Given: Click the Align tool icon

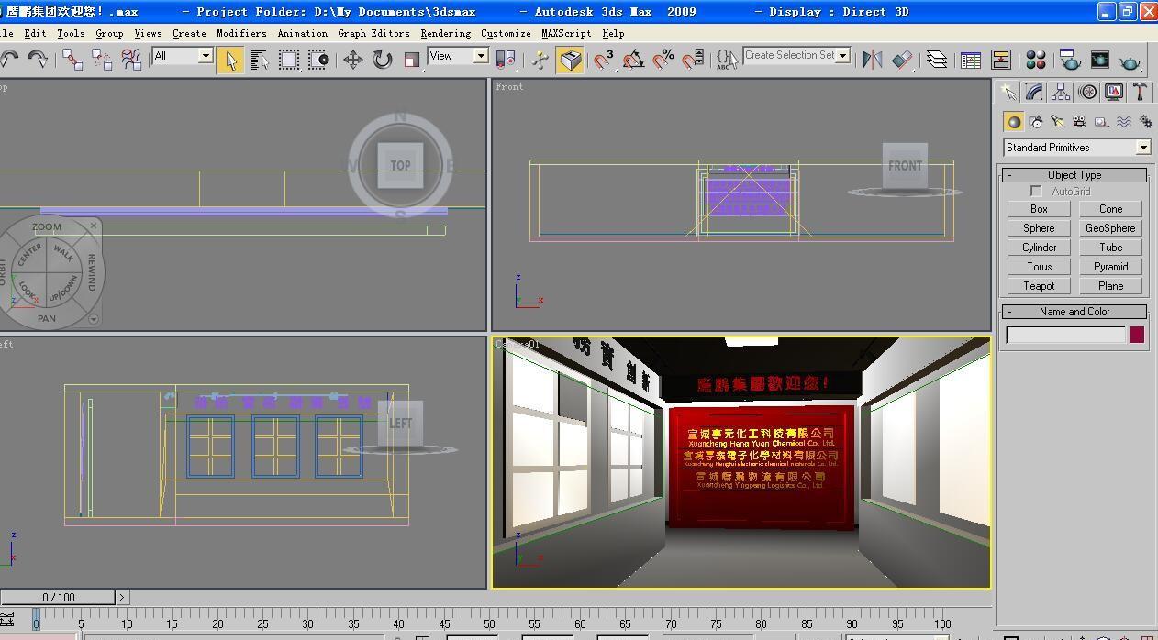Looking at the screenshot, I should click(903, 60).
